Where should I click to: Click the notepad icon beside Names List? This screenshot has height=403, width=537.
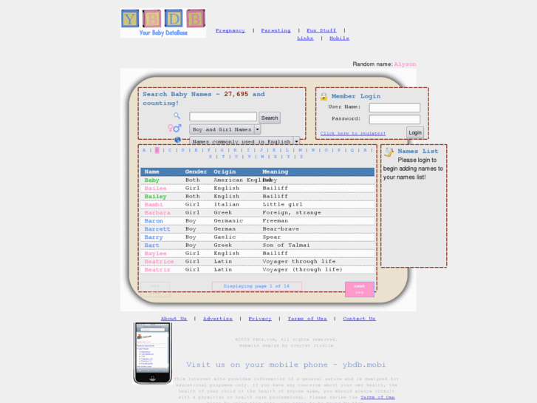(389, 152)
